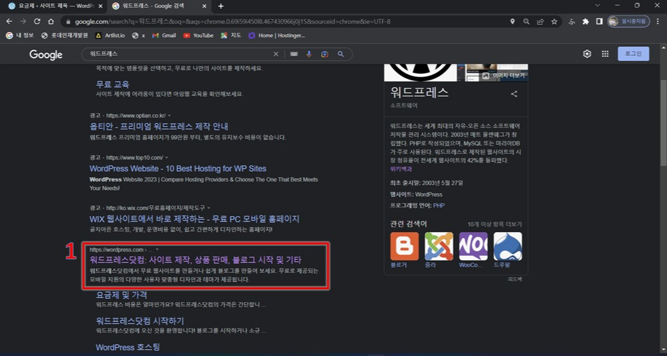Select the 워드프레스 - Google 검색 tab
This screenshot has height=356, width=667.
[159, 6]
